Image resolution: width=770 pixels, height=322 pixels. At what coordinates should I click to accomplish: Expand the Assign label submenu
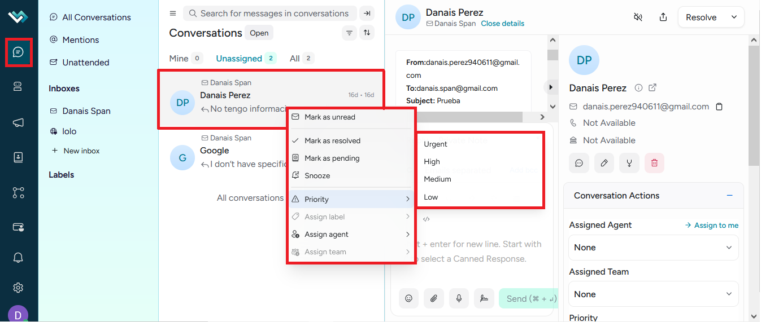tap(350, 217)
